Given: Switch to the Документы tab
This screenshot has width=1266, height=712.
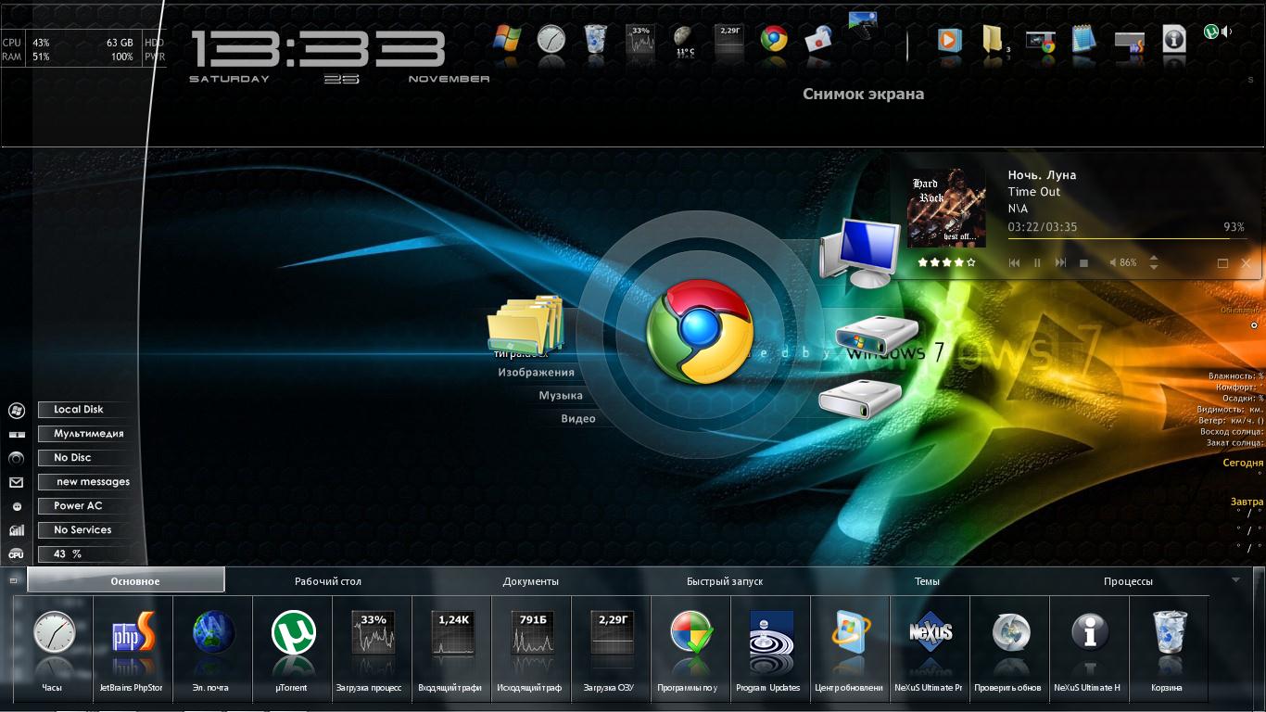Looking at the screenshot, I should [x=531, y=581].
